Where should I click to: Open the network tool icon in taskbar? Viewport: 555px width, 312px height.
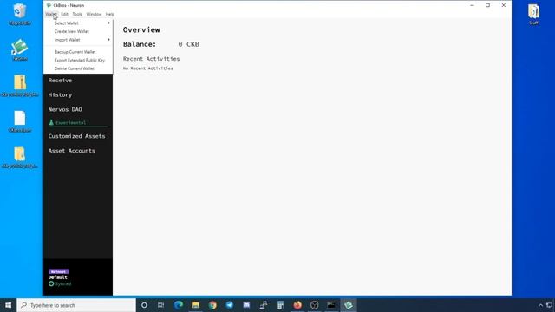point(264,305)
